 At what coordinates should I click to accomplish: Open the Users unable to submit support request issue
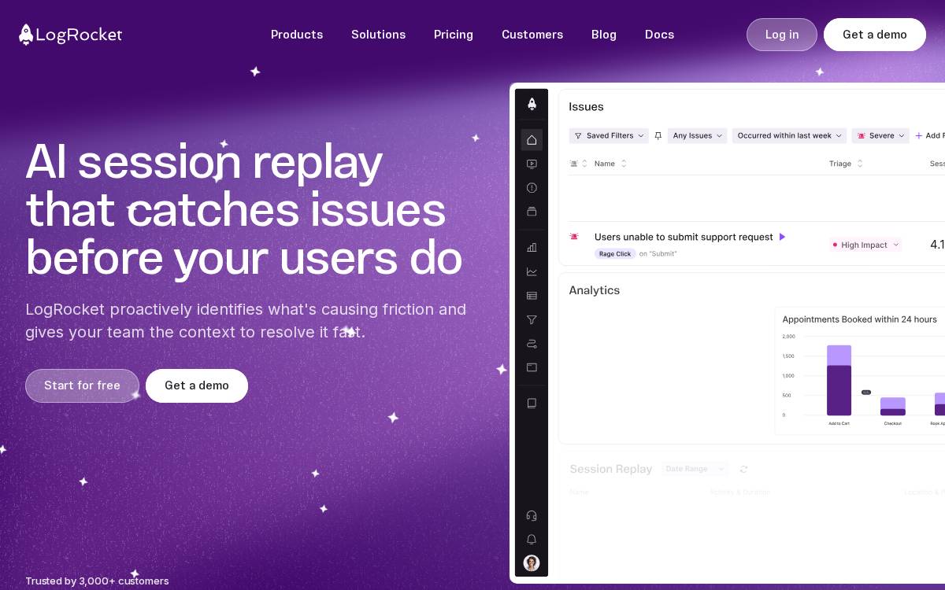(684, 237)
